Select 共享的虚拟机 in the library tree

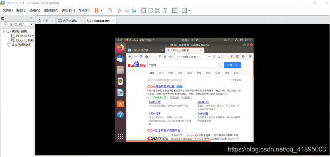pyautogui.click(x=19, y=45)
